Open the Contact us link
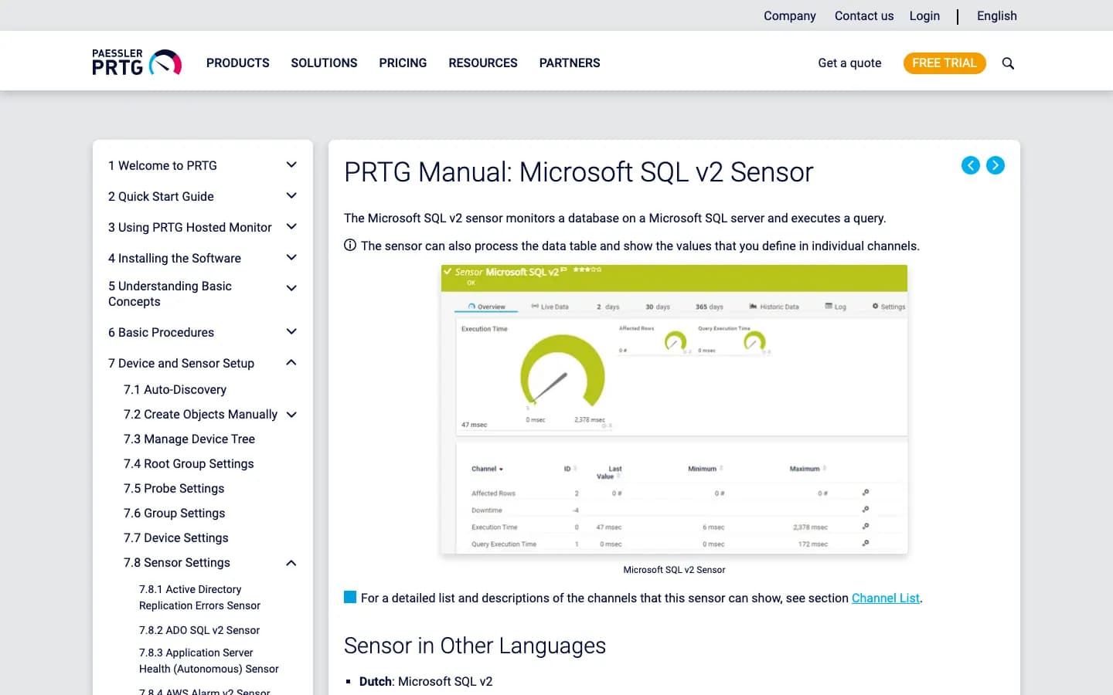Viewport: 1113px width, 695px height. (x=864, y=15)
